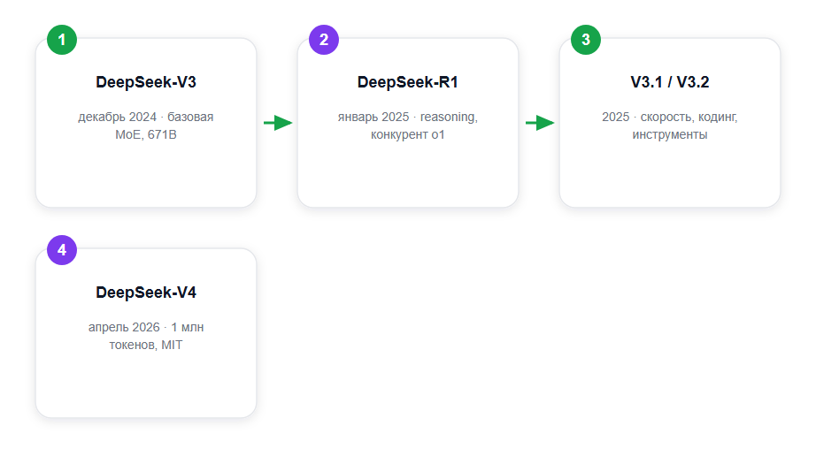The width and height of the screenshot is (816, 456).
Task: Click the purple step 4 badge
Action: 62,250
